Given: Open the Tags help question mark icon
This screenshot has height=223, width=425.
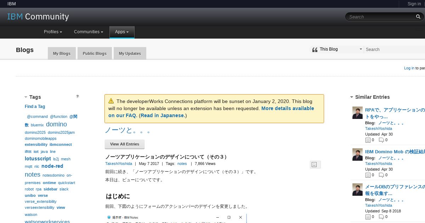Looking at the screenshot, I should pos(78,96).
